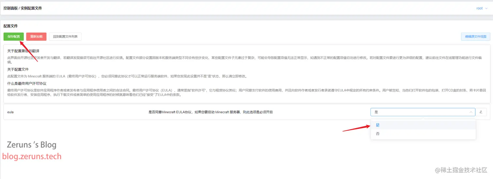493x179 pixels.
Task: Click the edit pencil icon beside eula
Action: [481, 112]
